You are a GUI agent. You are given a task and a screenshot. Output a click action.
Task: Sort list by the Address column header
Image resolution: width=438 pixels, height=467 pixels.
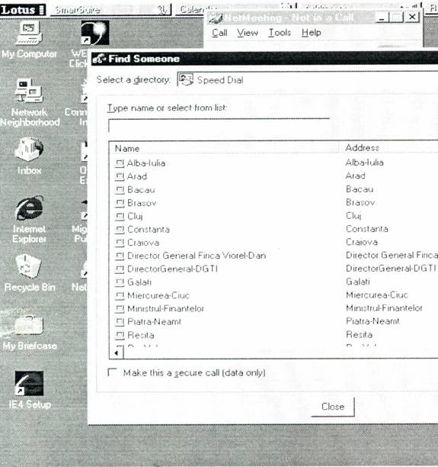(x=388, y=148)
